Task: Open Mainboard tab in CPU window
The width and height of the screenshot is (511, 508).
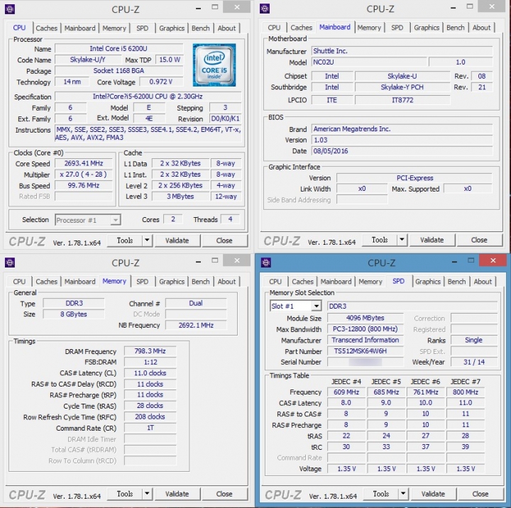Action: [x=79, y=28]
